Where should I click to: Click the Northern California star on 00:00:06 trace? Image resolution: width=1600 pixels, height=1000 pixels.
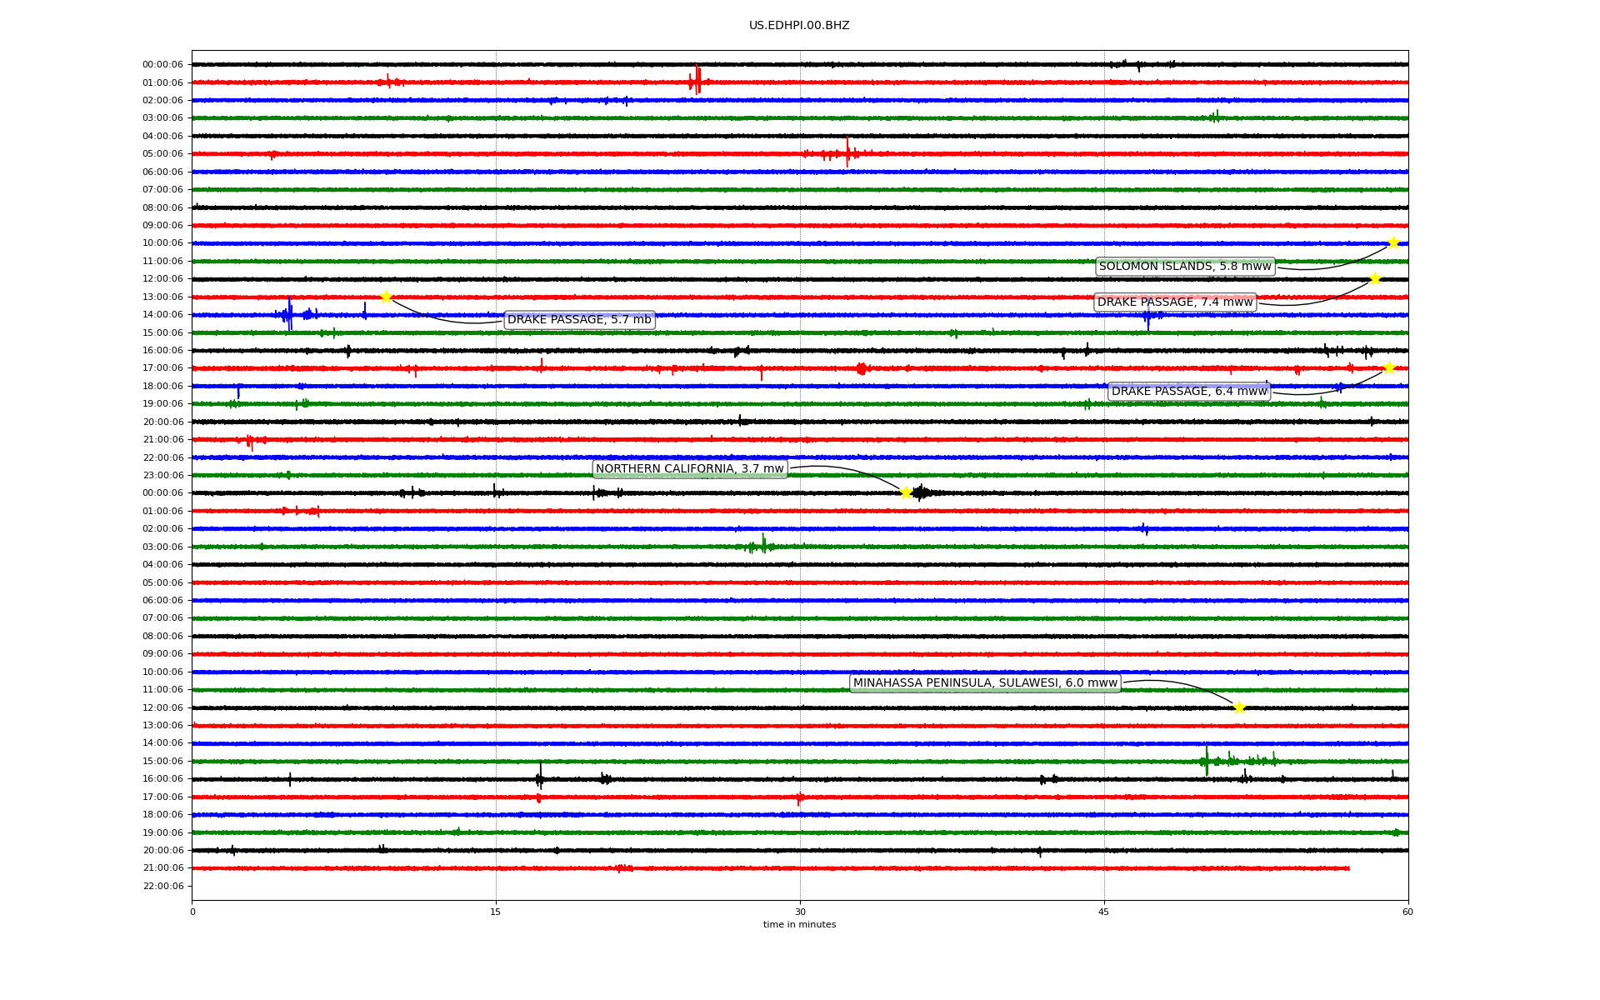(906, 492)
